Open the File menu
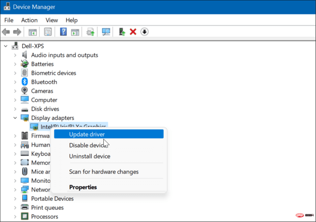This screenshot has height=222, width=316. (9, 20)
